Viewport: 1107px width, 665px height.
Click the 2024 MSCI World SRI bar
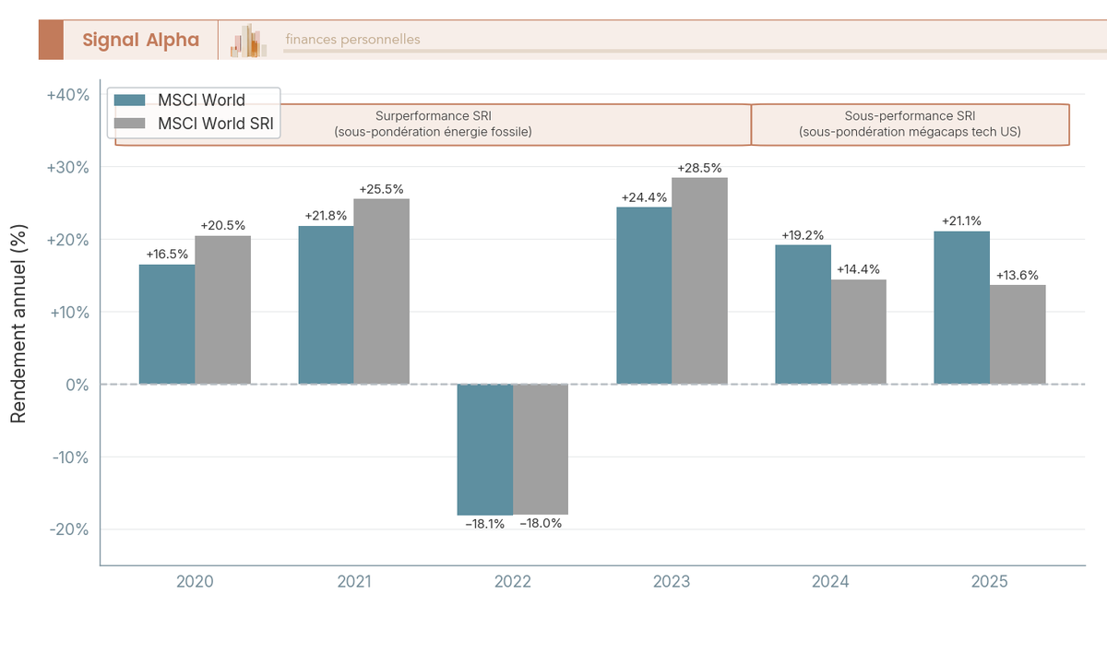(x=858, y=332)
